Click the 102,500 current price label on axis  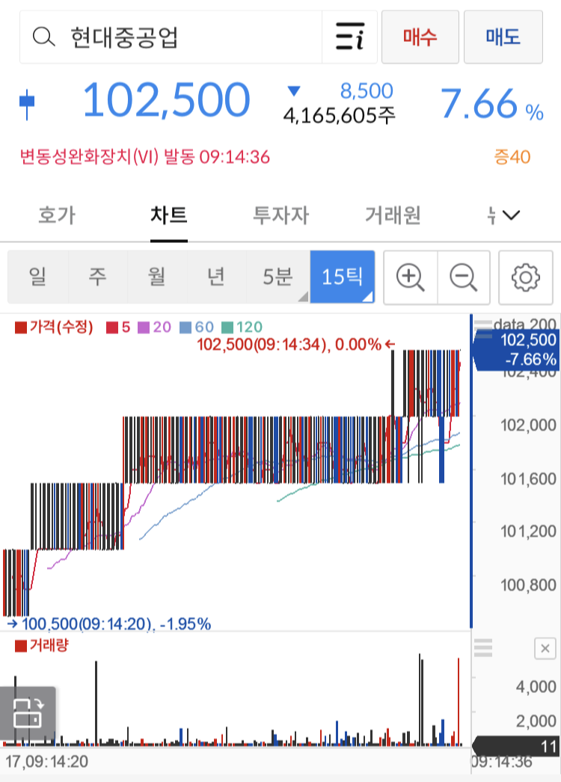[516, 349]
